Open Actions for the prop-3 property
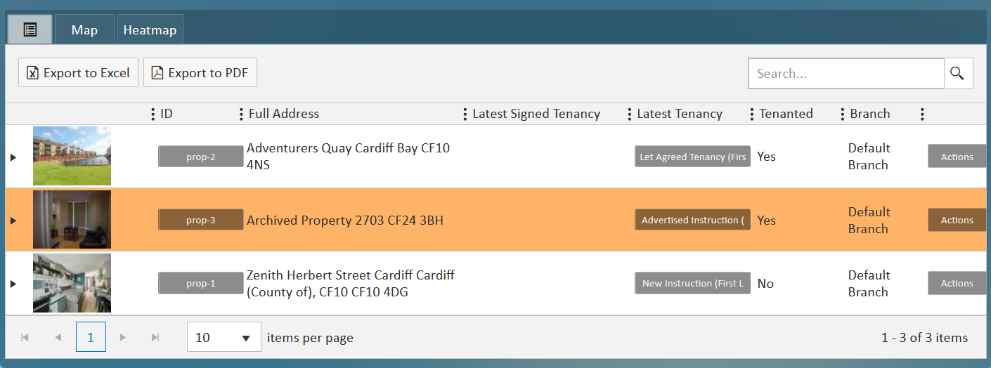The height and width of the screenshot is (368, 991). [x=957, y=221]
